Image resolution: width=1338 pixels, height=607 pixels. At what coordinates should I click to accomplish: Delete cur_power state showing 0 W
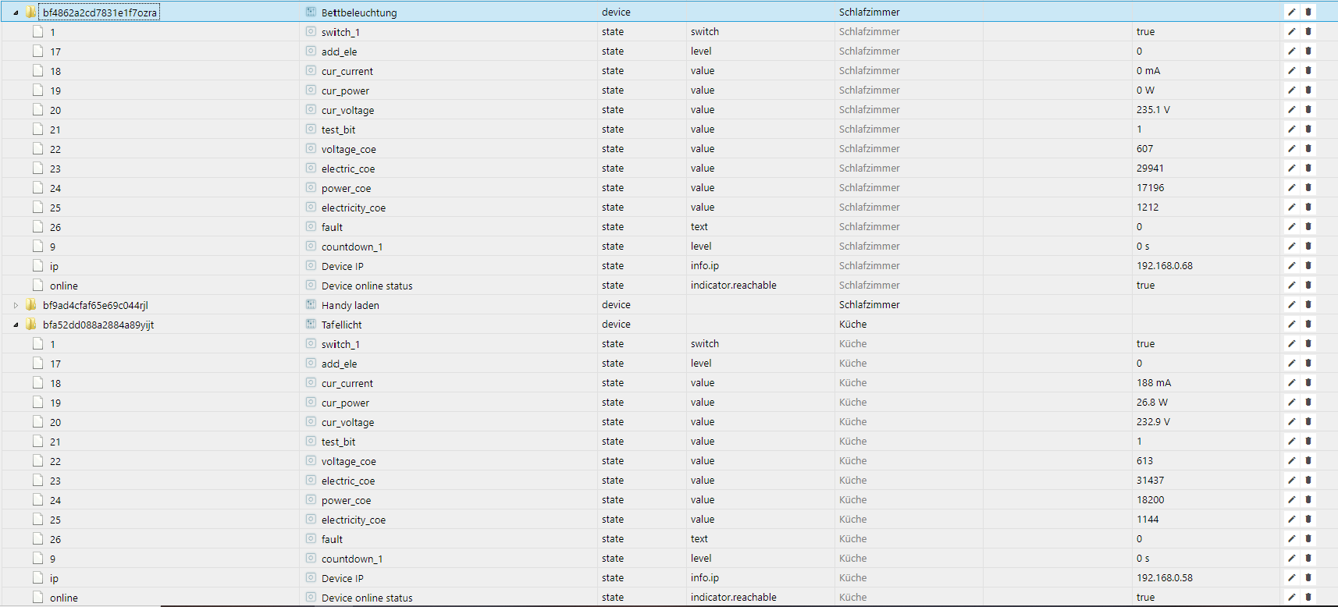(x=1308, y=91)
